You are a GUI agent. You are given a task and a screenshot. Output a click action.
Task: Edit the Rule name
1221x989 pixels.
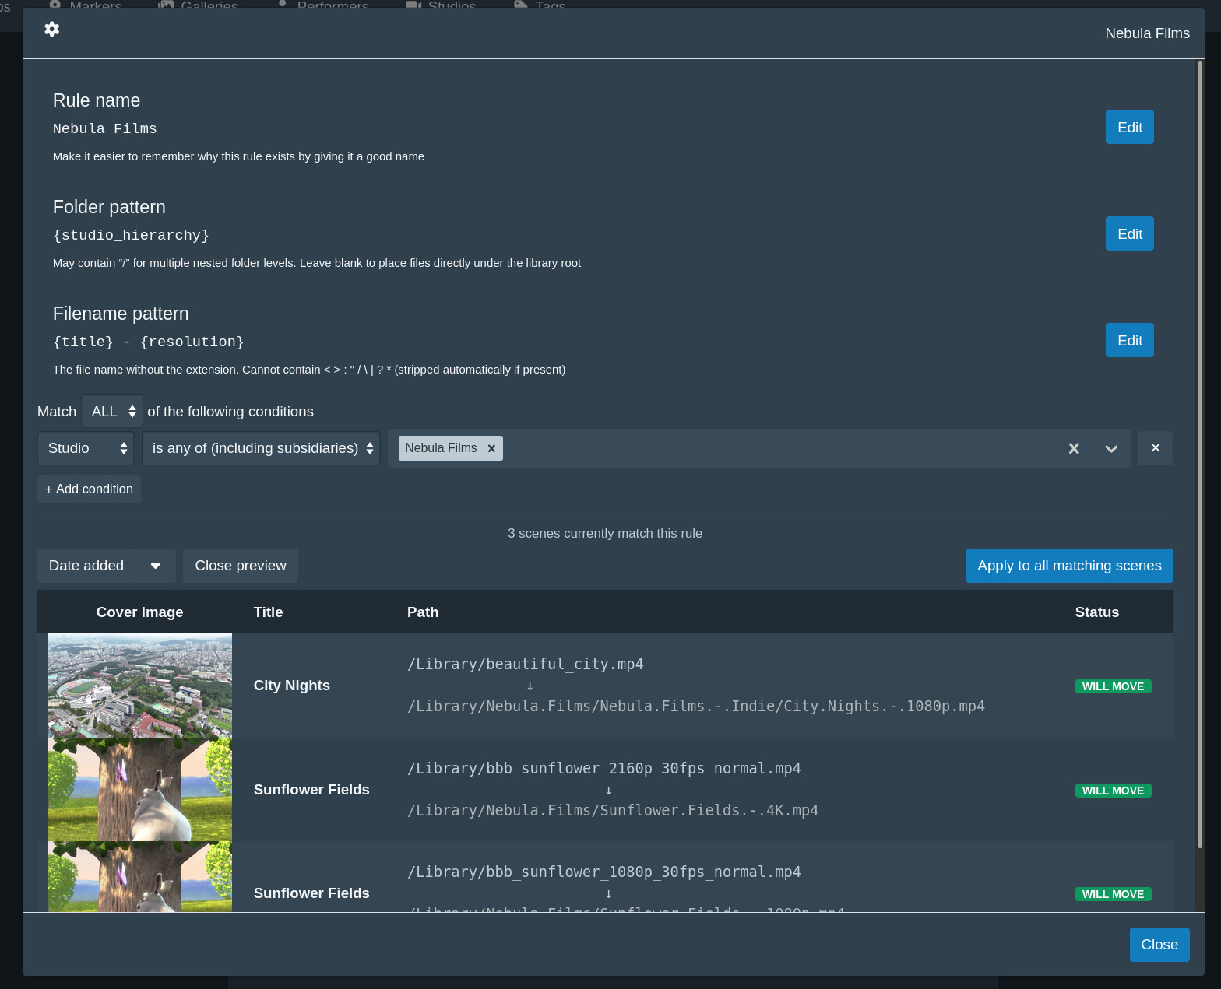[1130, 127]
